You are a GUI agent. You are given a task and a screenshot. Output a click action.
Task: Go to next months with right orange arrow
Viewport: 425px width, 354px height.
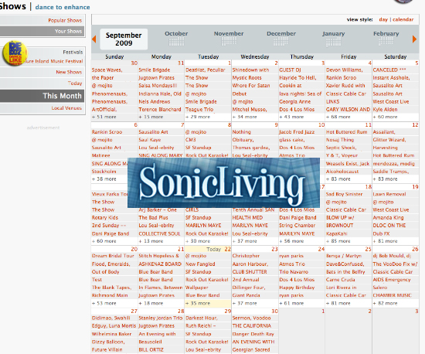click(x=414, y=39)
